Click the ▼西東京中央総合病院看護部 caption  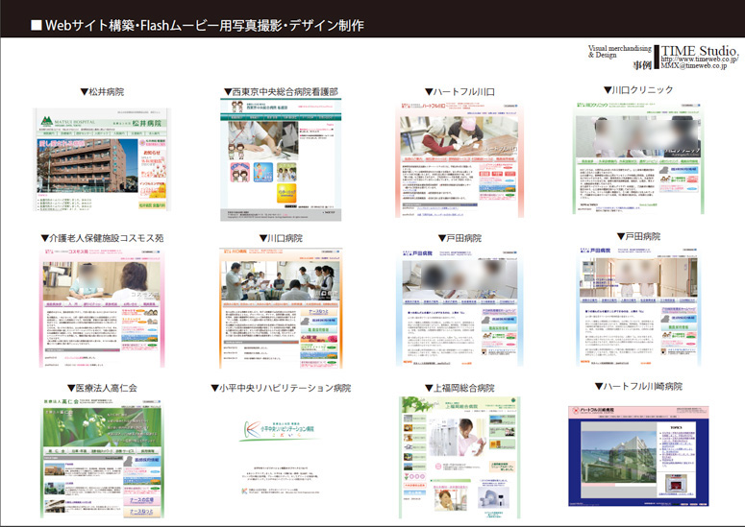click(281, 91)
